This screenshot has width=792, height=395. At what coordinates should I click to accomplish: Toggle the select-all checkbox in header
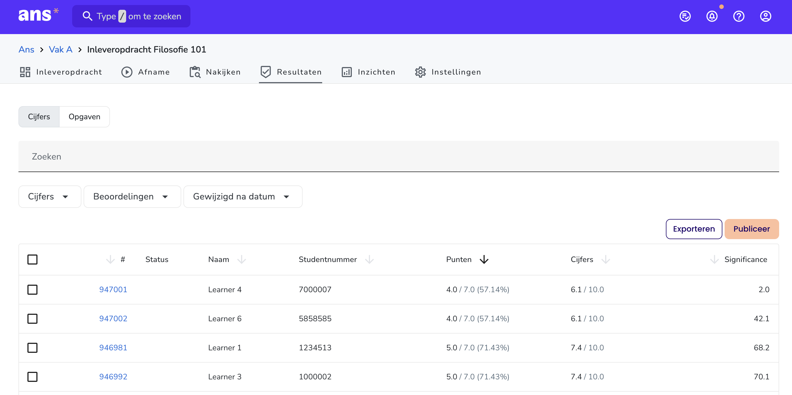pyautogui.click(x=32, y=260)
